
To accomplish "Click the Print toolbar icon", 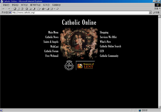I will [x=48, y=9].
